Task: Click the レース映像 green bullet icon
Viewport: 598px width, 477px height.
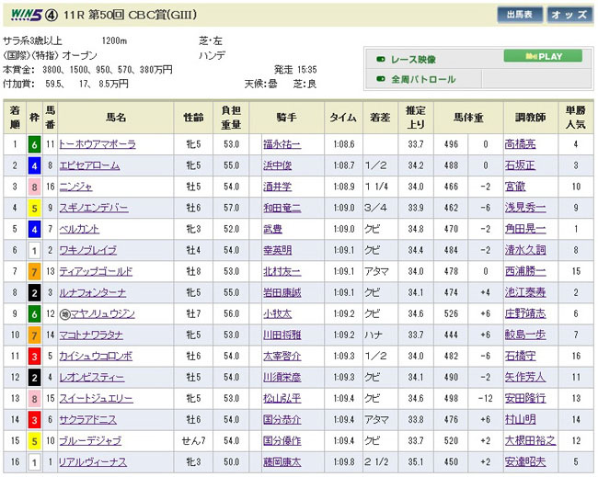Action: [381, 58]
